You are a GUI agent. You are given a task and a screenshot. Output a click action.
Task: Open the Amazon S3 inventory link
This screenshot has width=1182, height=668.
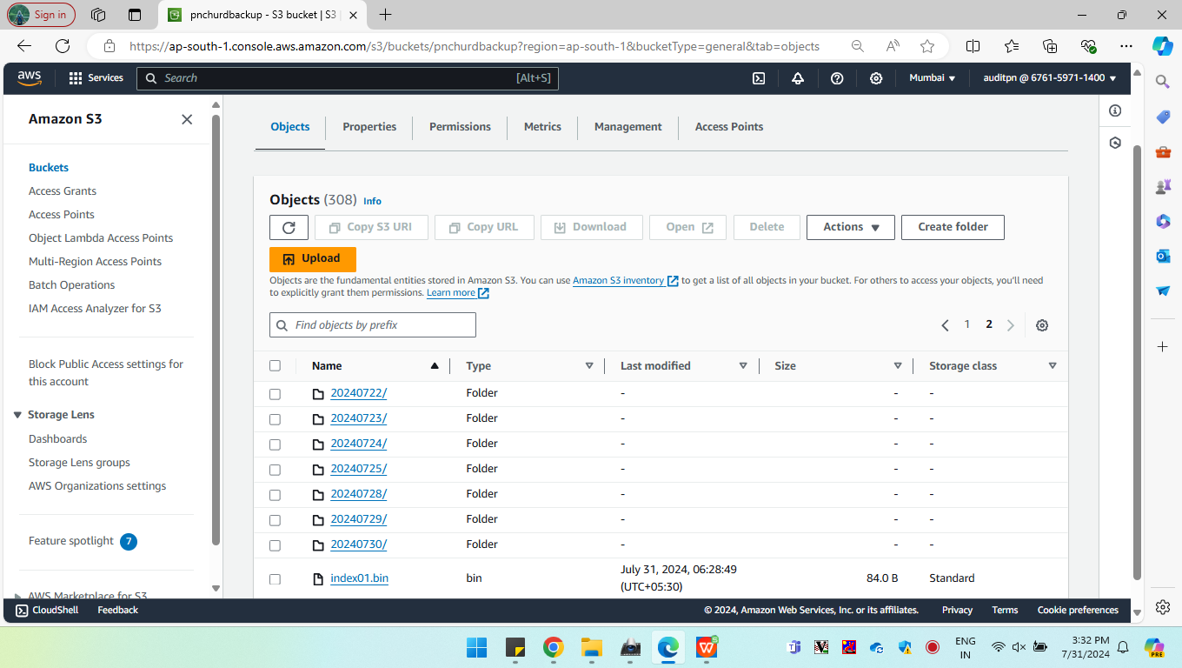click(x=625, y=281)
